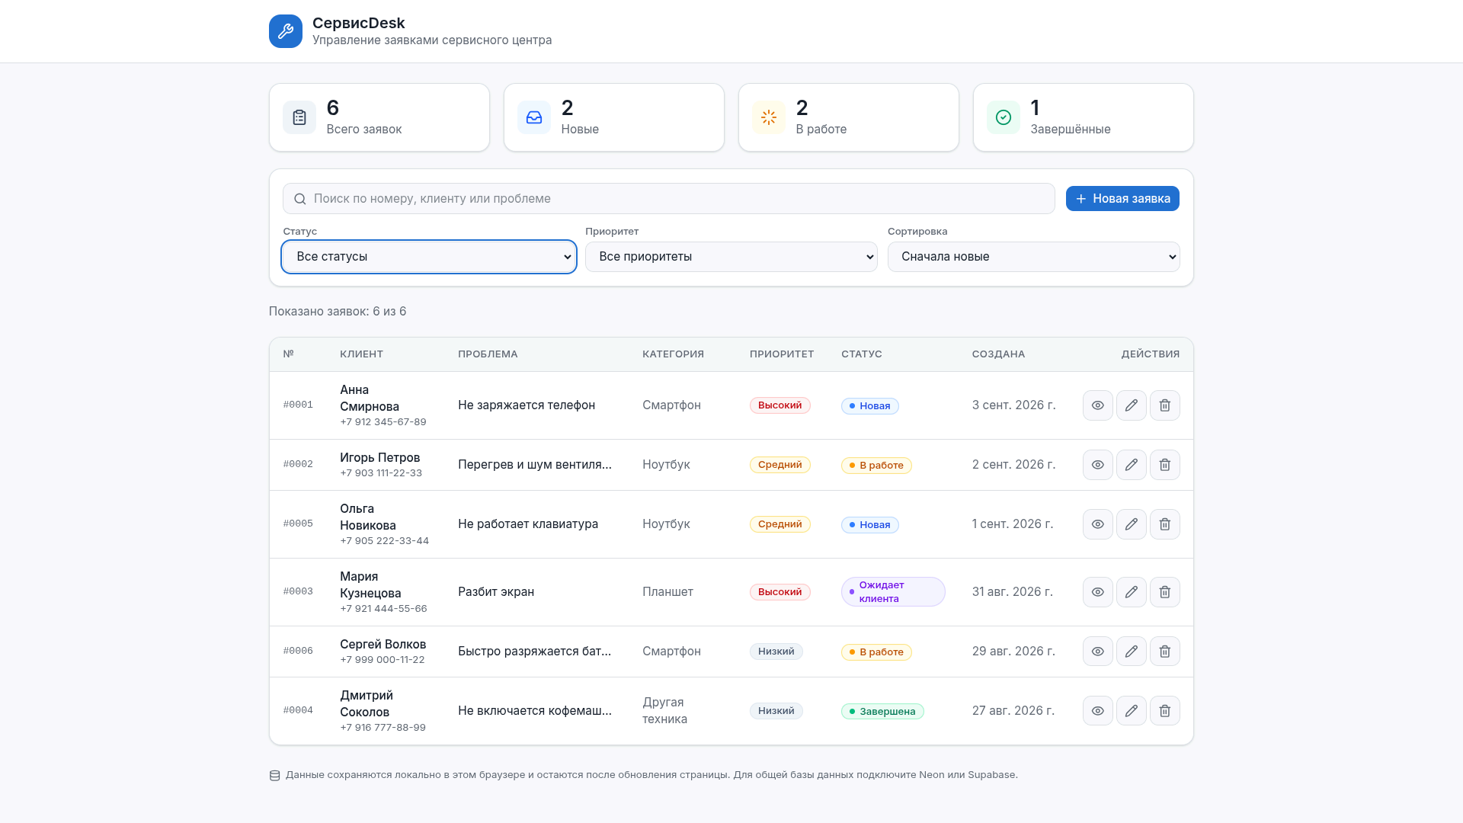
Task: Click В работе status for Игорь Петров
Action: coord(876,466)
